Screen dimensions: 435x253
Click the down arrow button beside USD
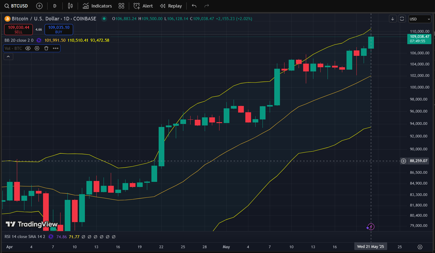coord(393,19)
